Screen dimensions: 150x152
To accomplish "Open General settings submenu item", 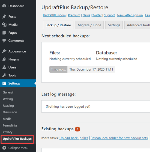I will point(8,92).
